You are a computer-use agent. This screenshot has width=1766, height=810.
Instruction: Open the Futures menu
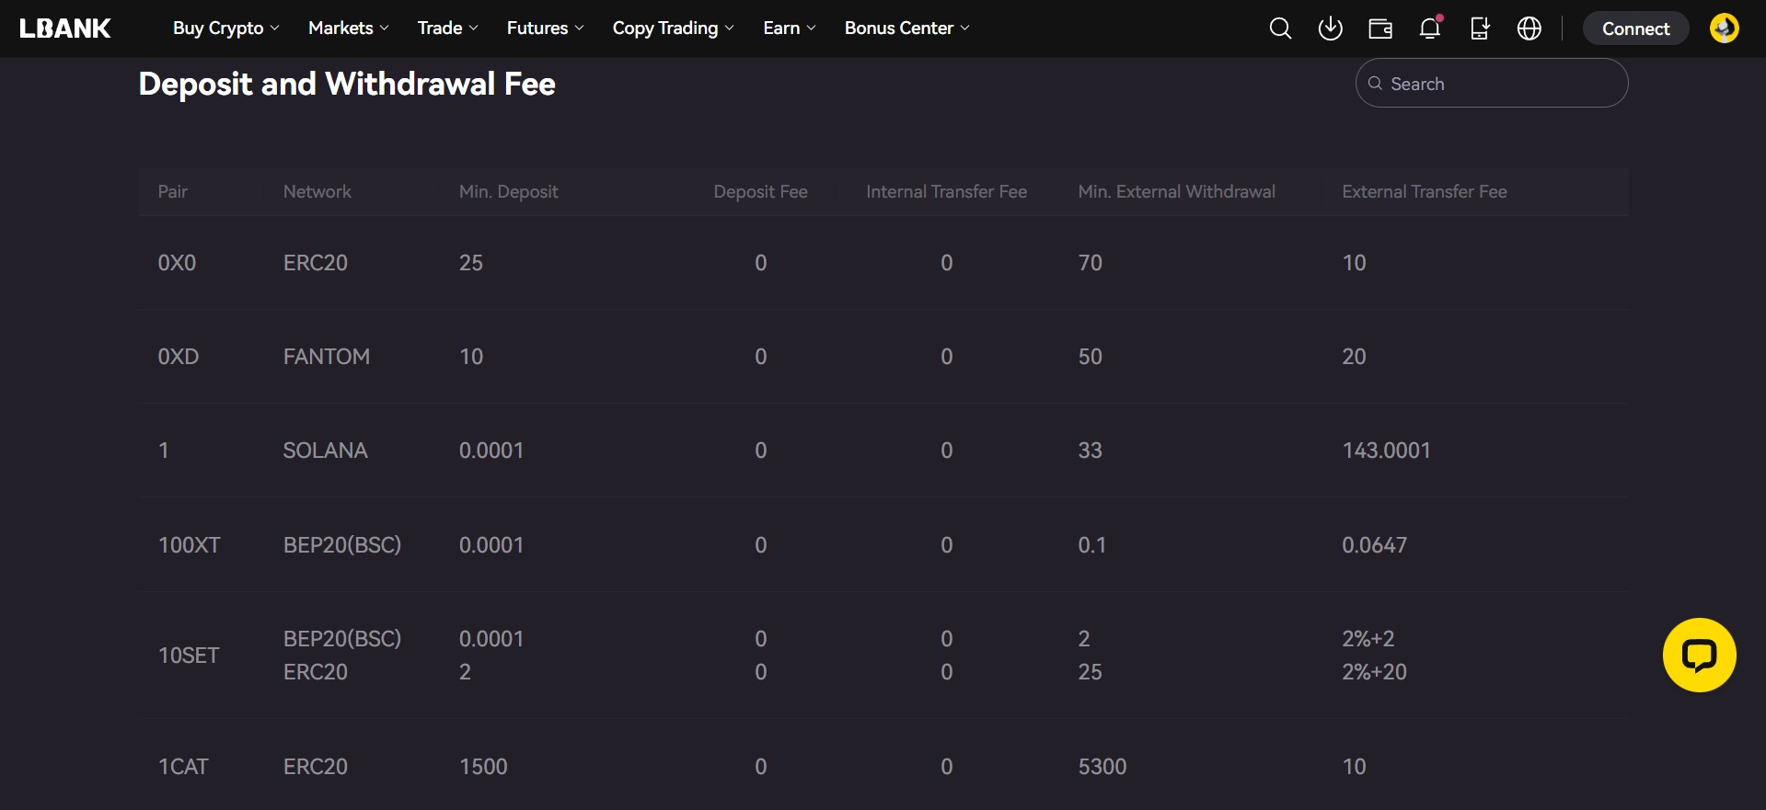tap(545, 29)
